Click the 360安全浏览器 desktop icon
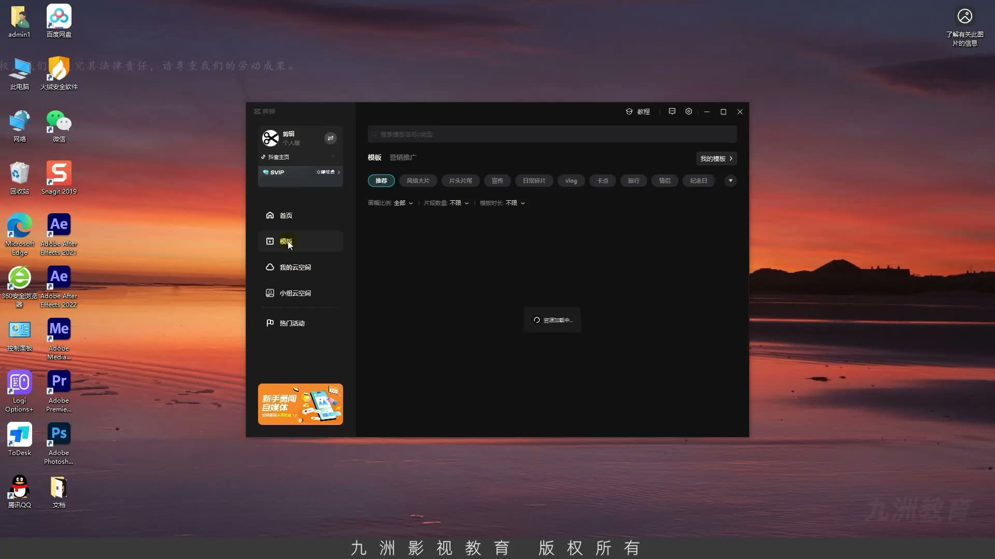Screen dimensions: 995x559 (x=20, y=287)
